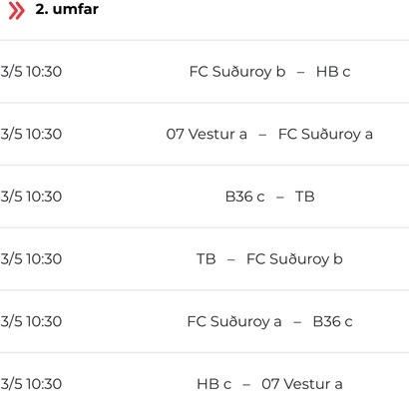This screenshot has height=409, width=409.
Task: Click B36 c away team in fifth row
Action: click(332, 321)
